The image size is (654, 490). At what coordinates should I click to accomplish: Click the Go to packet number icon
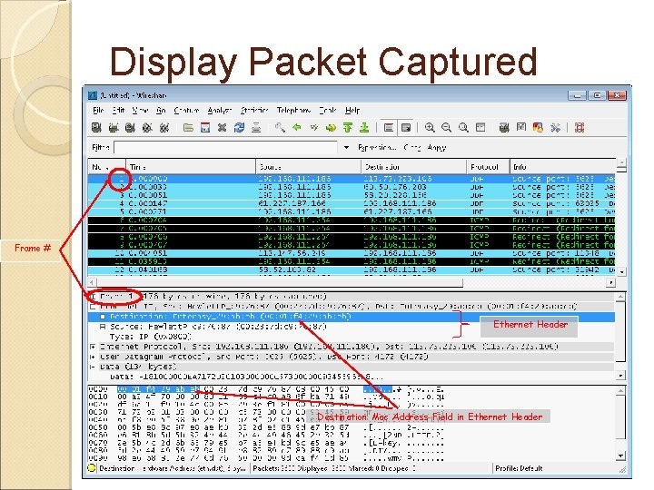tap(331, 128)
